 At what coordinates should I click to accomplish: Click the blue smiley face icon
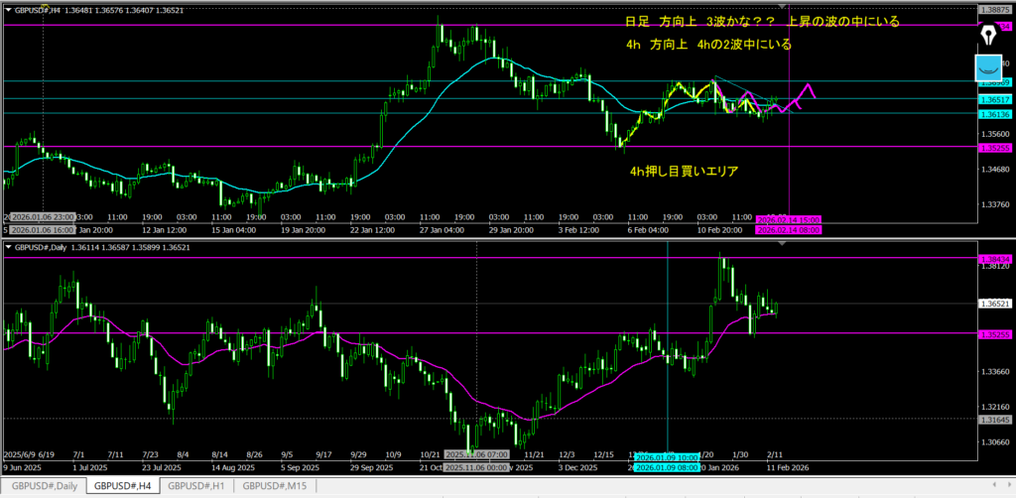coord(987,68)
